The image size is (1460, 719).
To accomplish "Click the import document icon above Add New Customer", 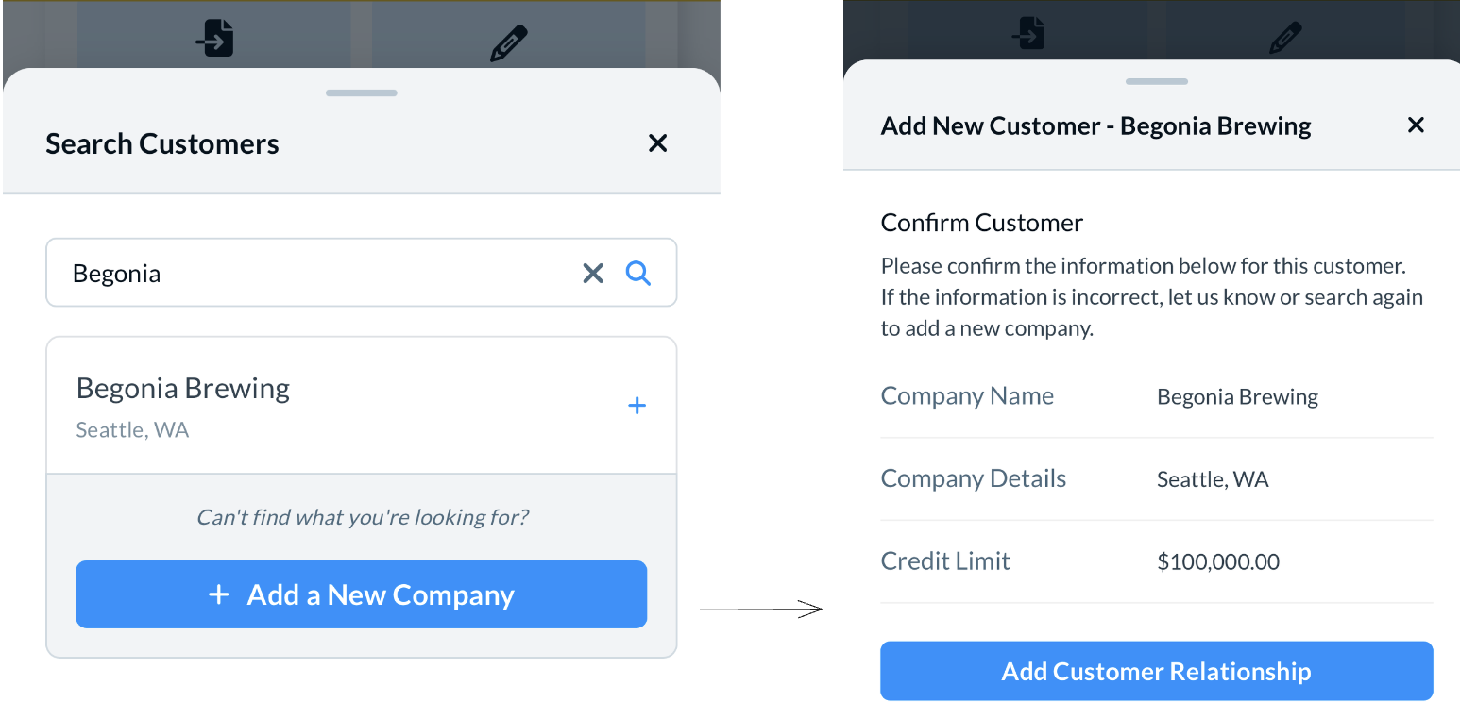I will pyautogui.click(x=1028, y=32).
